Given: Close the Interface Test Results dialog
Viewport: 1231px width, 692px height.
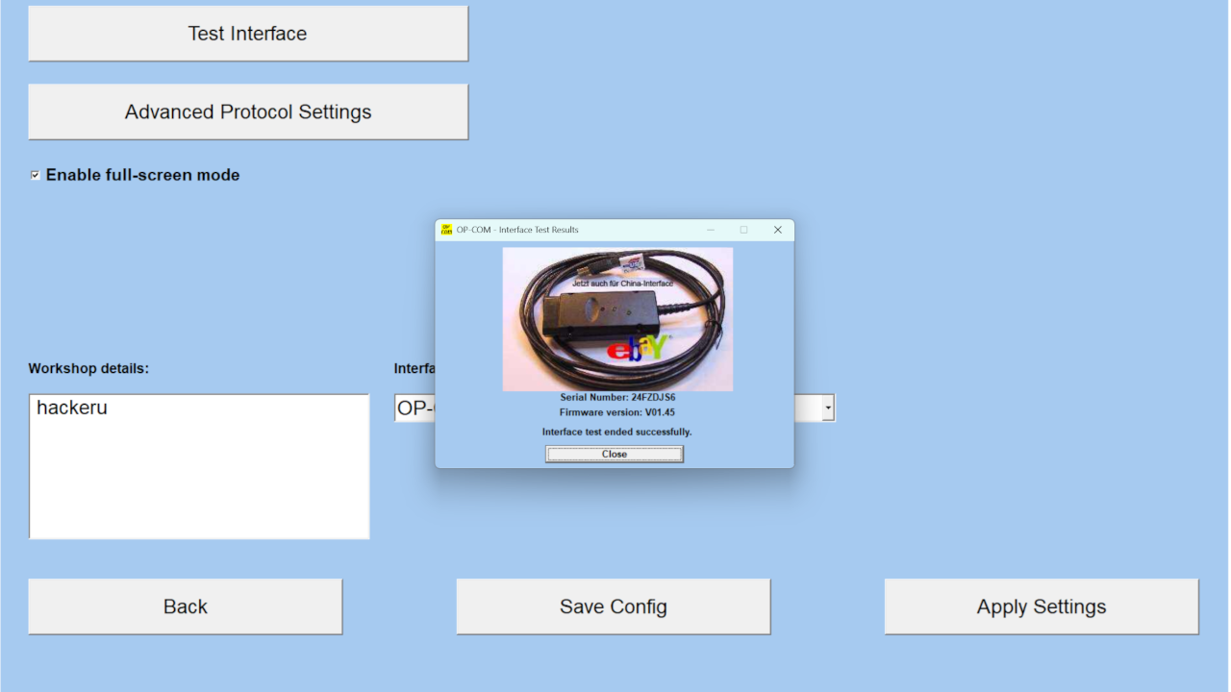Looking at the screenshot, I should point(614,454).
